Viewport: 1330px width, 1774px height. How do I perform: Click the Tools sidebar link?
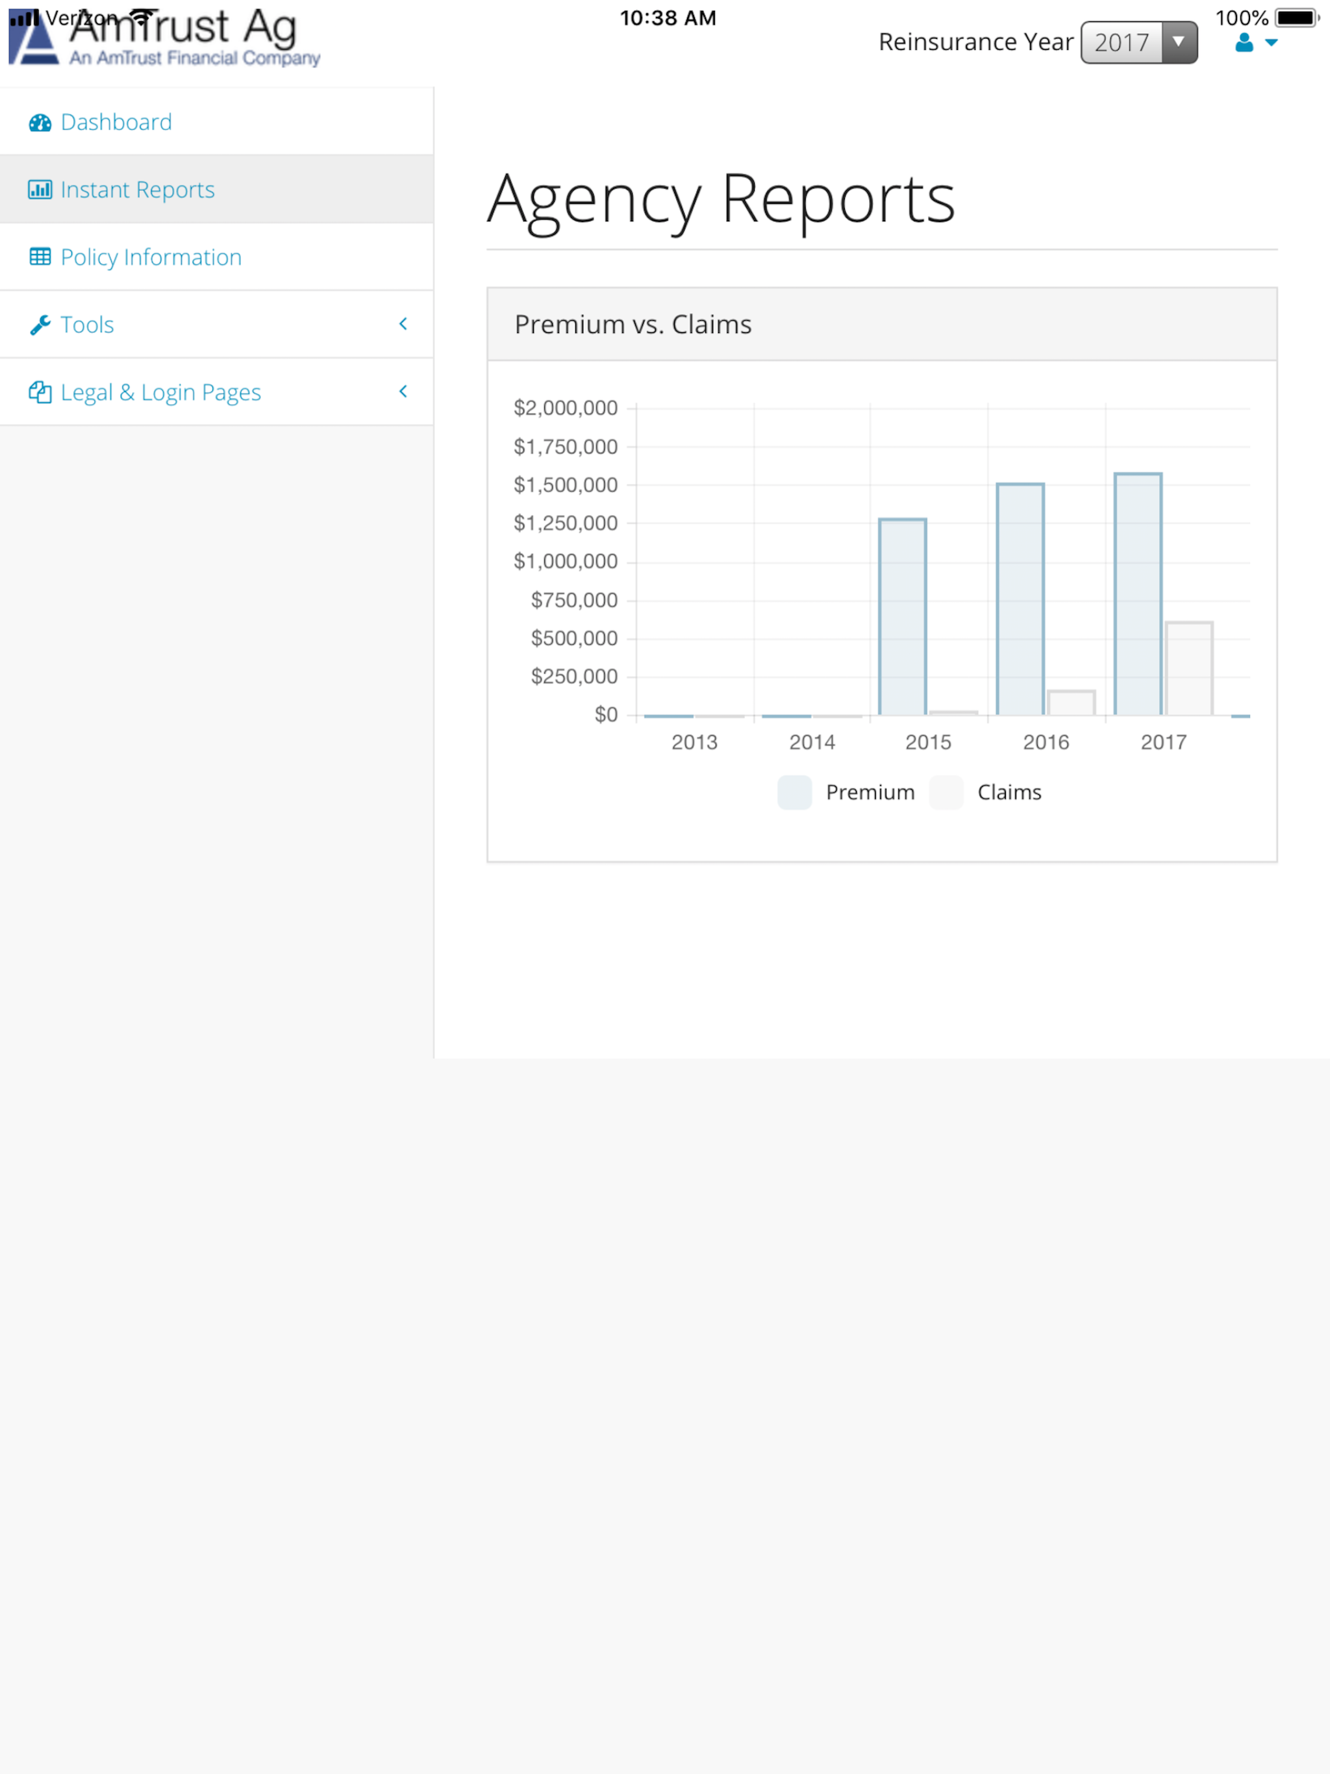(x=88, y=325)
